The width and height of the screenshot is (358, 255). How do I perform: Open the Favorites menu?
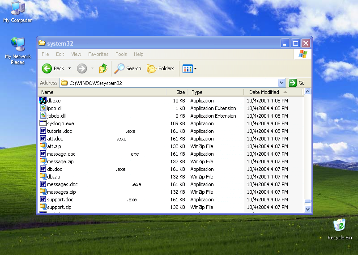(98, 54)
